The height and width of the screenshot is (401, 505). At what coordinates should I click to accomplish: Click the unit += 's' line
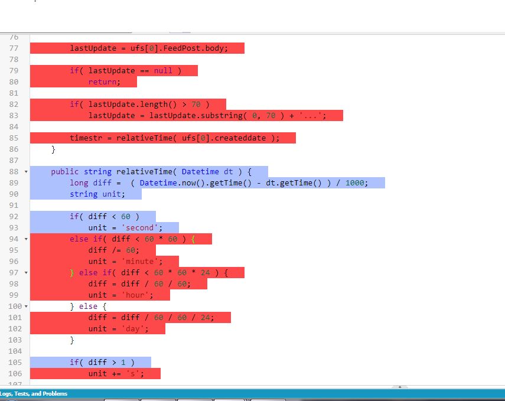tap(116, 374)
